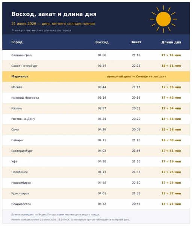Click Санкт-Петербург sunrise time 03:34
Image resolution: width=192 pixels, height=226 pixels.
click(x=102, y=66)
